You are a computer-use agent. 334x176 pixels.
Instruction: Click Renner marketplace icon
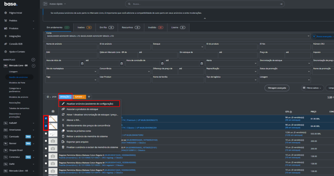pos(6,143)
